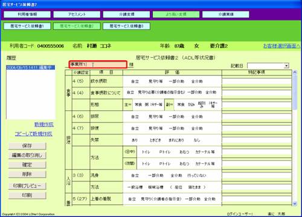Select the 編集中 entry in 履歴 list
302x217 pixels.
point(31,68)
